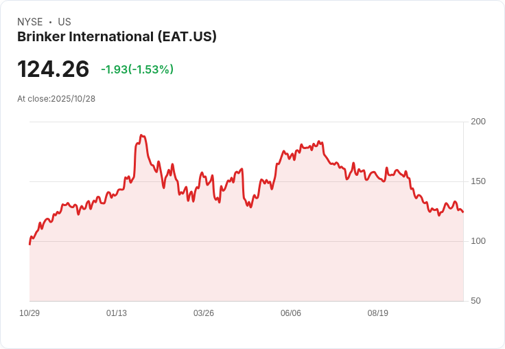Screen dimensions: 505x349
Task: Click the 06/06 date label on the x-axis
Action: tap(291, 313)
